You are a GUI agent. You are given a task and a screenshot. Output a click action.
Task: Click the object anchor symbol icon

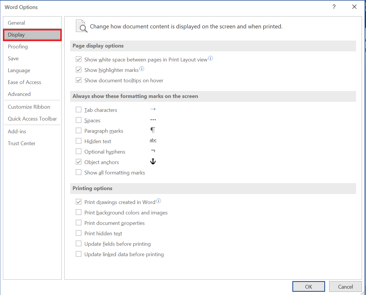click(x=153, y=162)
